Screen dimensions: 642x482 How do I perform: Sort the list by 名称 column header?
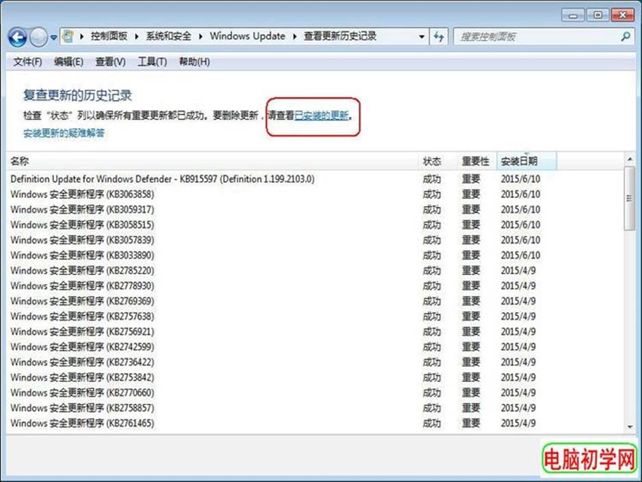point(20,162)
